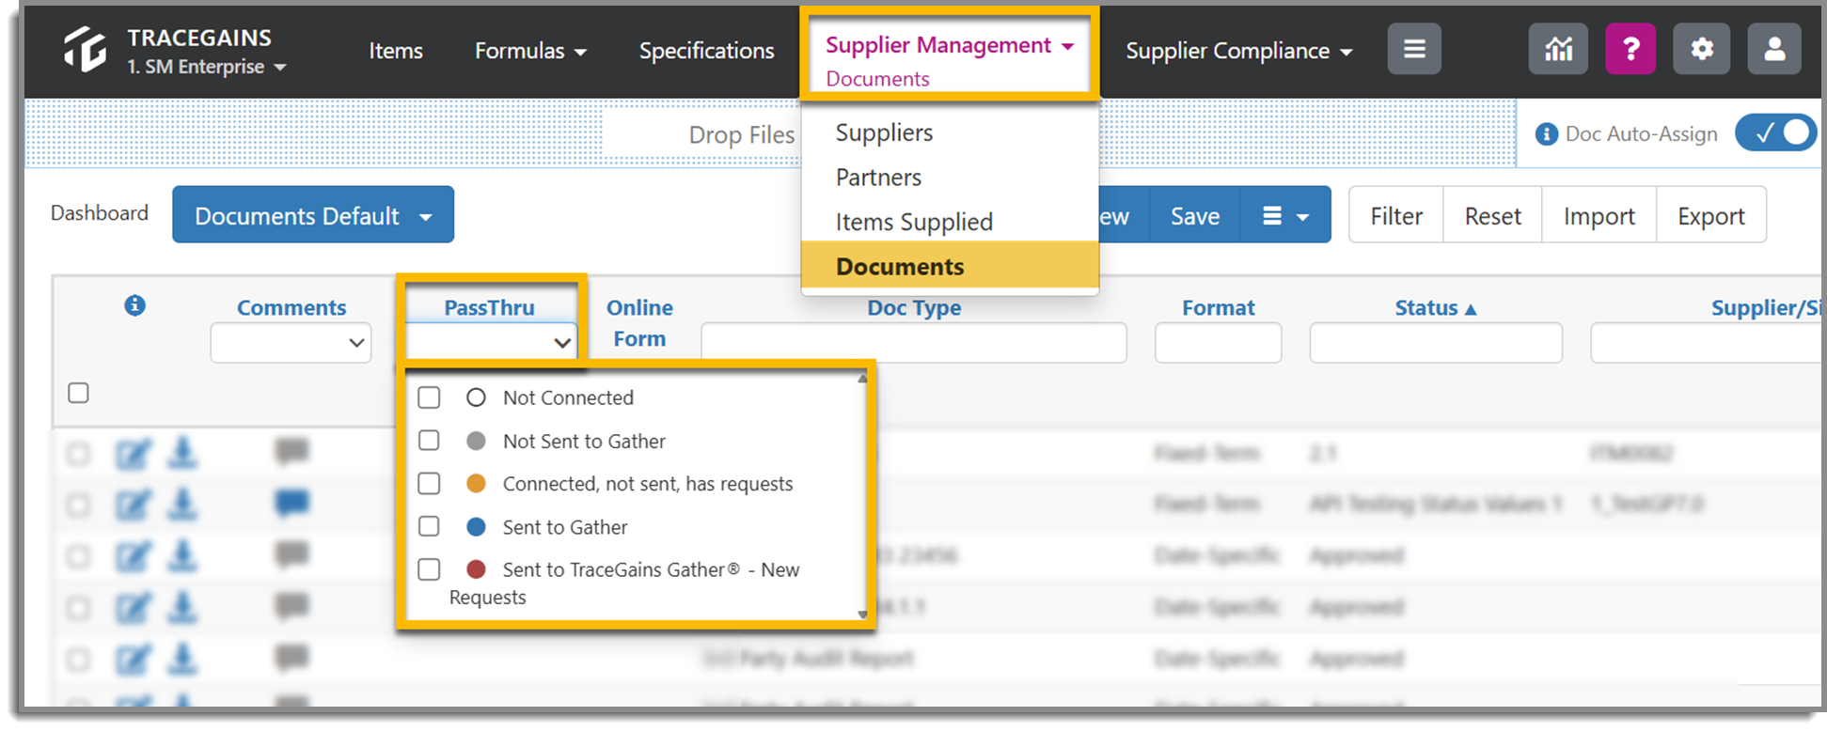This screenshot has width=1827, height=731.
Task: Check Connected, not sent, has requests
Action: [x=429, y=484]
